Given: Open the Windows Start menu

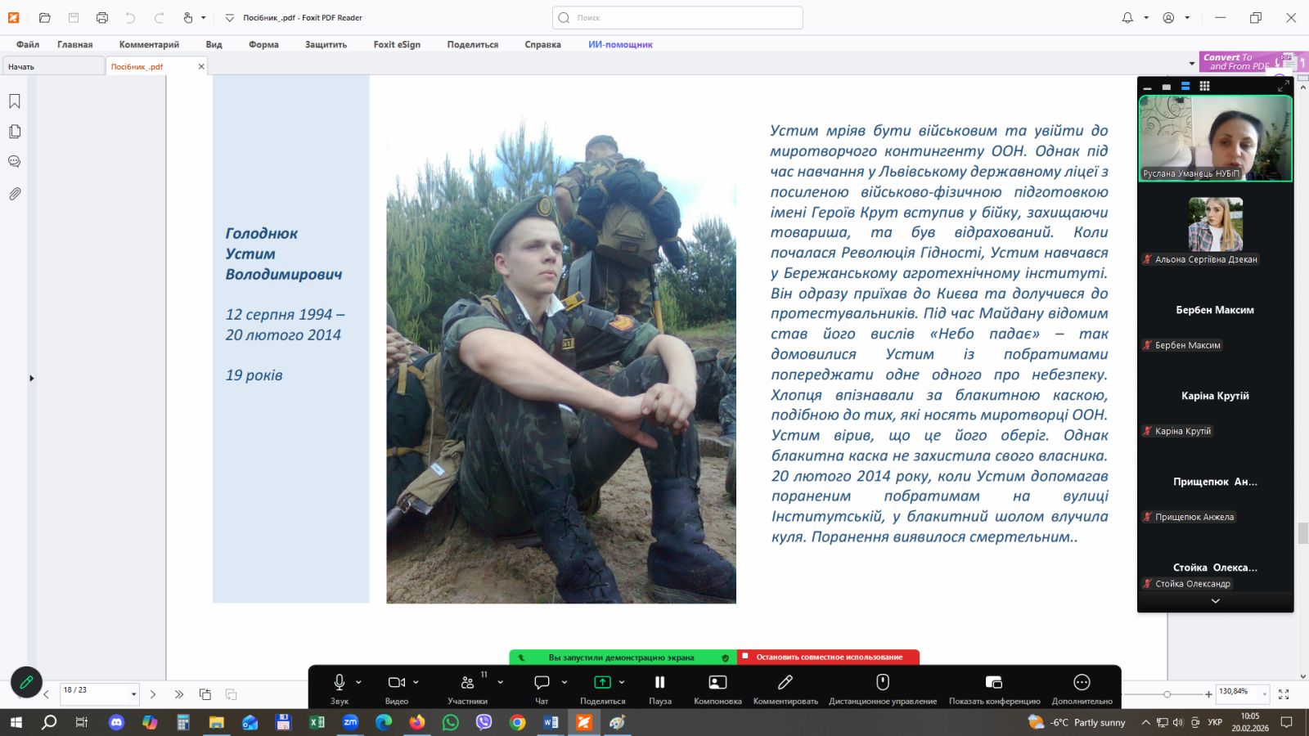Looking at the screenshot, I should [16, 722].
